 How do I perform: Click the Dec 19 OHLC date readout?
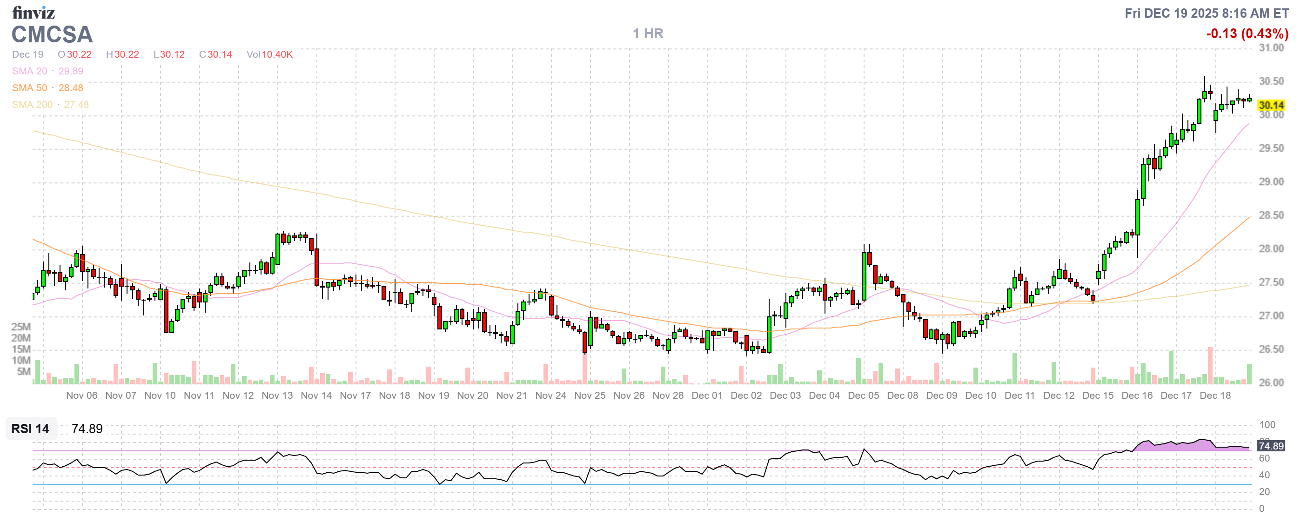[28, 54]
